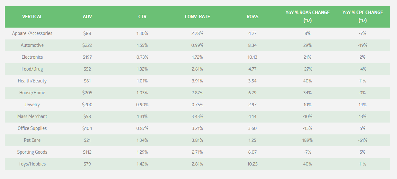Click the Pet Care vertical cell

[x=32, y=140]
